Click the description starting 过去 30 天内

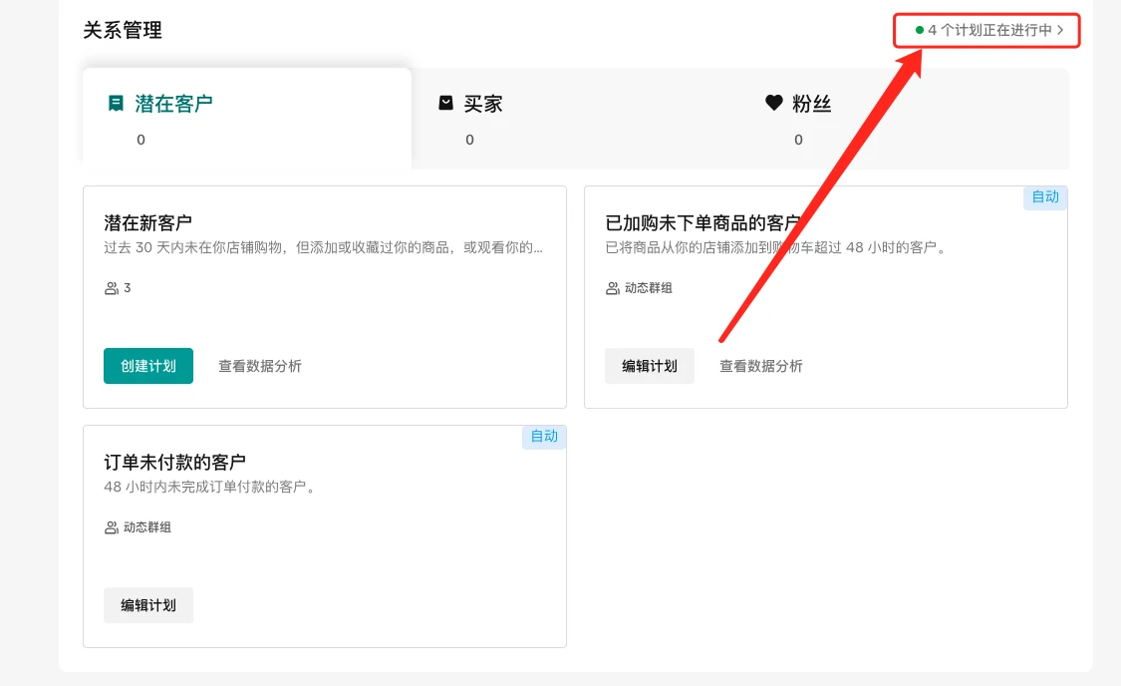point(323,247)
